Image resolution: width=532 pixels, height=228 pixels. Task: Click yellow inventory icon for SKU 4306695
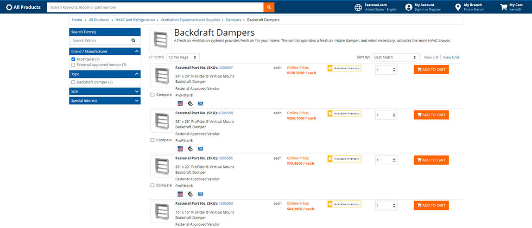330,159
